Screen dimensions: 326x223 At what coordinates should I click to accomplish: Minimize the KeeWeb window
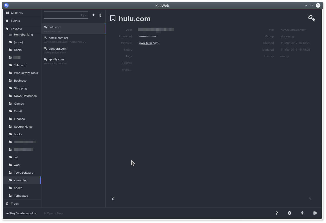pyautogui.click(x=306, y=5)
